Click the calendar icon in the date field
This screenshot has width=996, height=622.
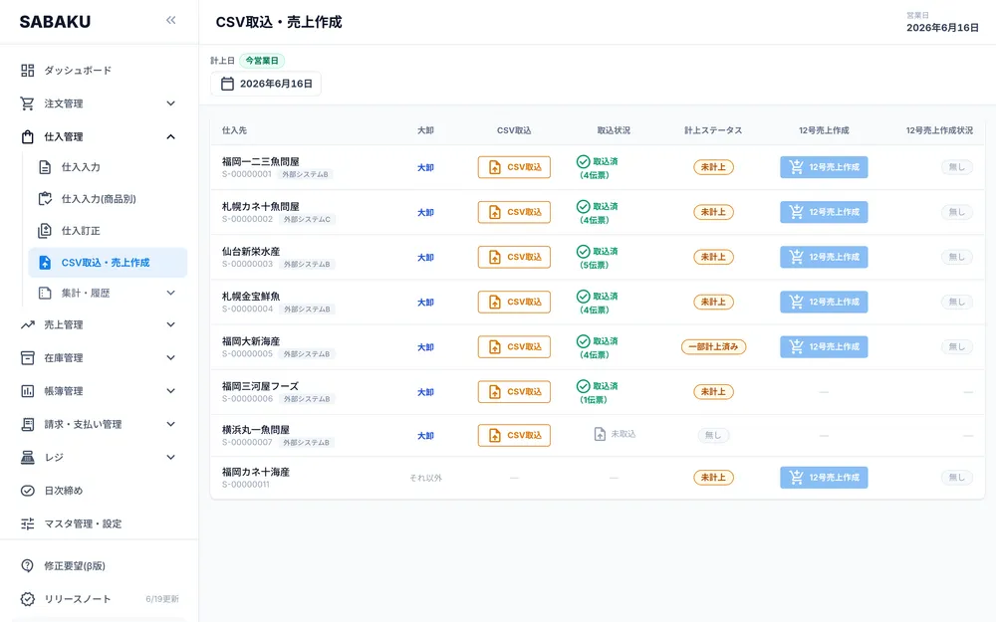coord(227,84)
